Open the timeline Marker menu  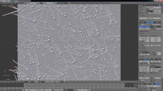click(x=11, y=90)
